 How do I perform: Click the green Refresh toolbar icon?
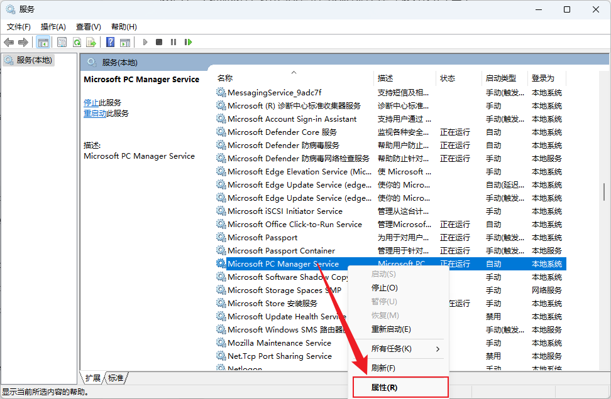(77, 42)
